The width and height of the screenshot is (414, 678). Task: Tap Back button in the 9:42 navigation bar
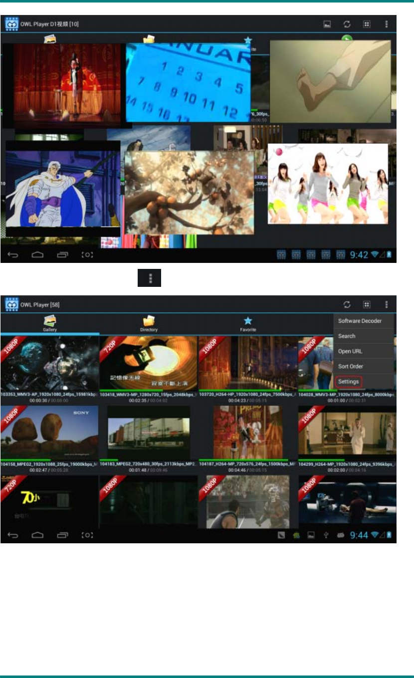(14, 254)
